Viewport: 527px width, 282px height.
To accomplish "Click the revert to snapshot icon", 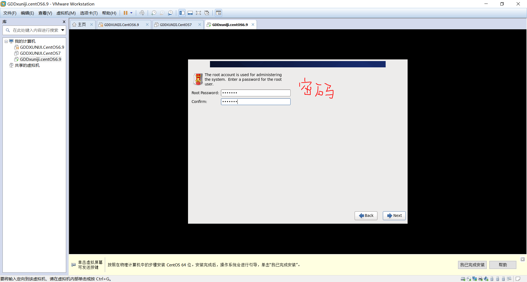I will 162,13.
